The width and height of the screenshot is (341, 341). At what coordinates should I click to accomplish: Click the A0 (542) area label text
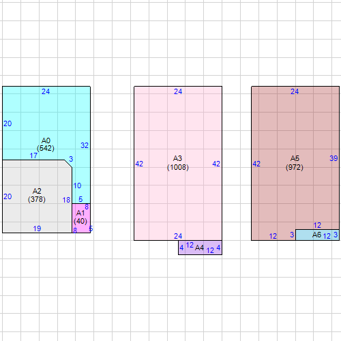click(x=46, y=145)
